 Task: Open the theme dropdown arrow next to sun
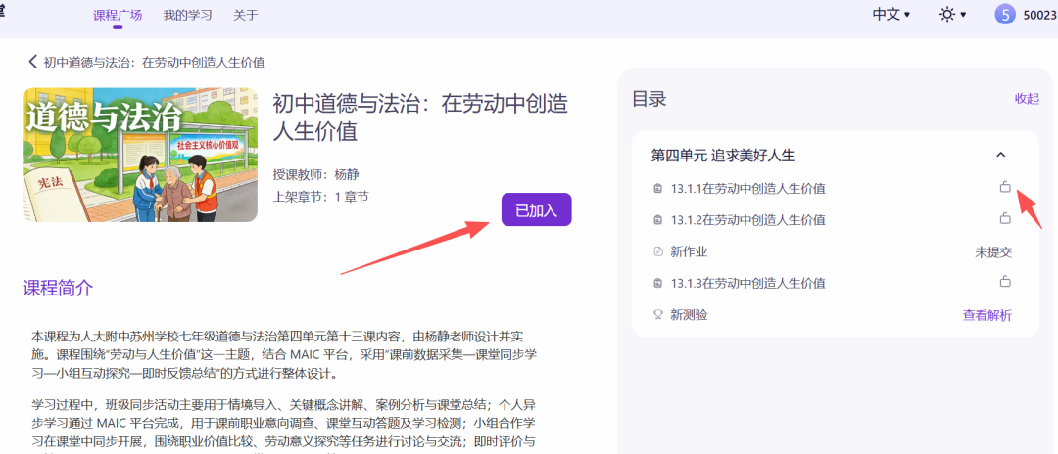pyautogui.click(x=963, y=14)
